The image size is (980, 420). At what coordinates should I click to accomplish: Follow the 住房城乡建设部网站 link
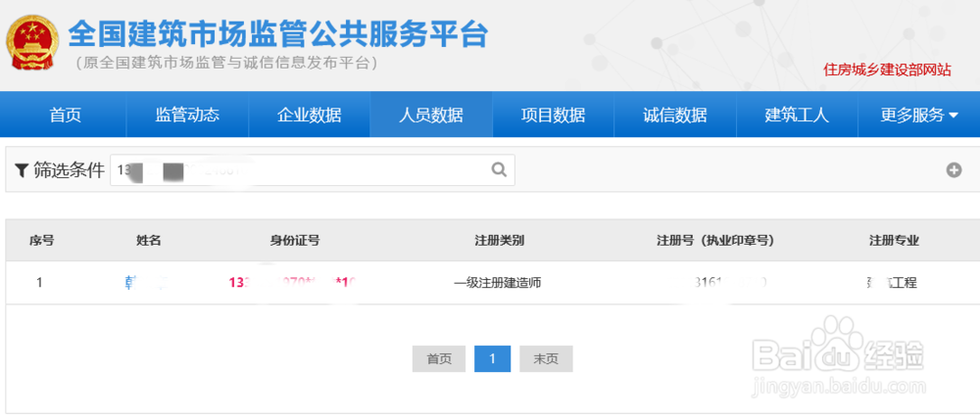pos(887,70)
